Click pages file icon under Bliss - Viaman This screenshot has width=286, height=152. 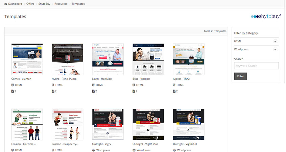pyautogui.click(x=134, y=91)
